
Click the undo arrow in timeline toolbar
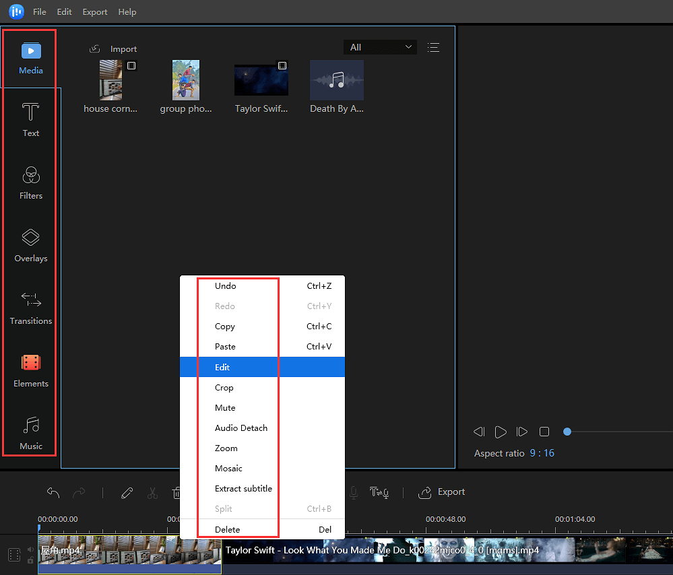click(53, 492)
